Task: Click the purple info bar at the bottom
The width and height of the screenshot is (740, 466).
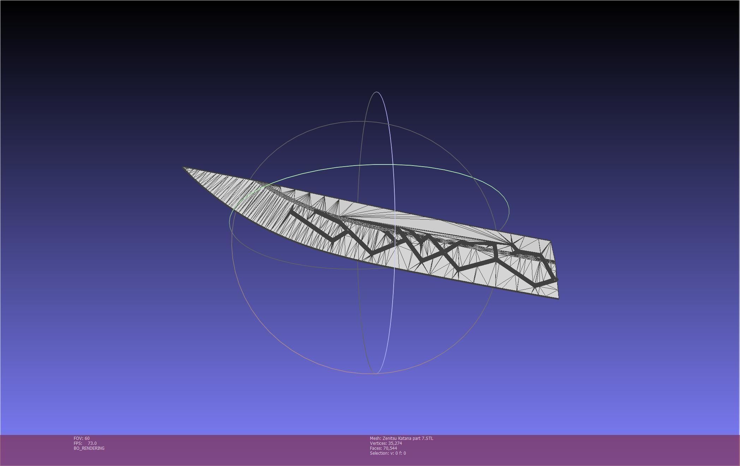Action: click(565, 450)
